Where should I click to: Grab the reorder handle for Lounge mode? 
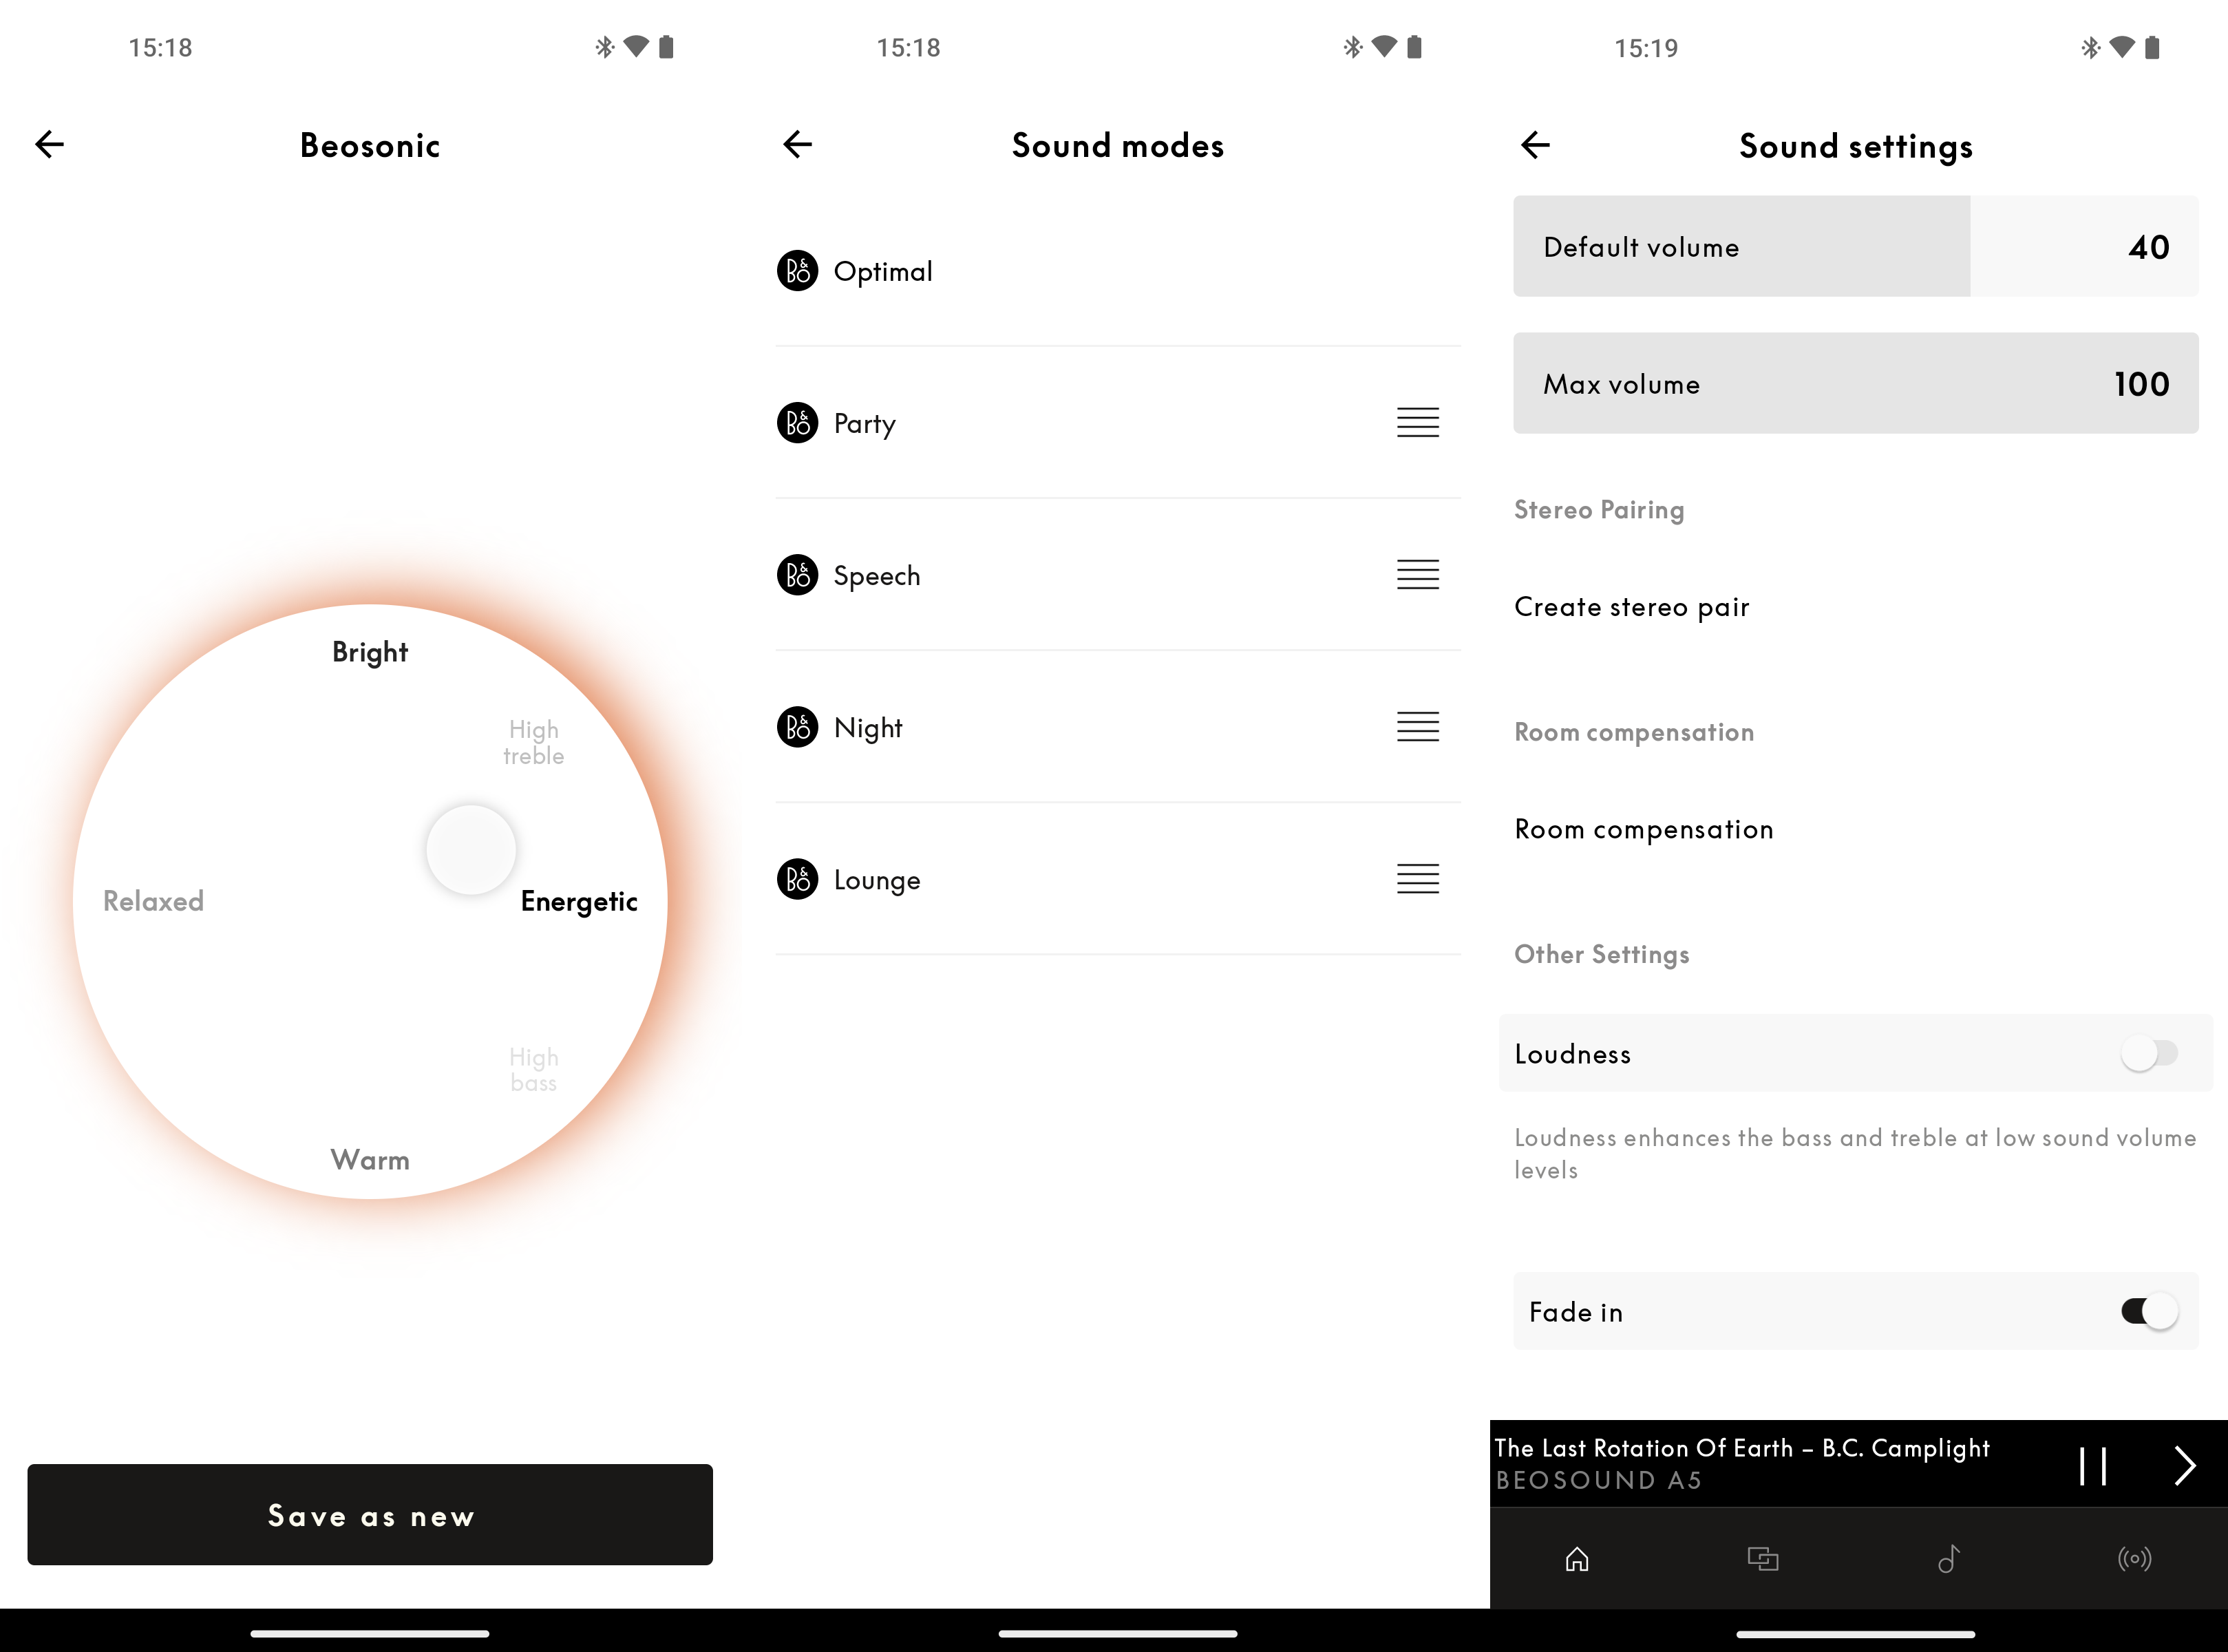click(1418, 879)
